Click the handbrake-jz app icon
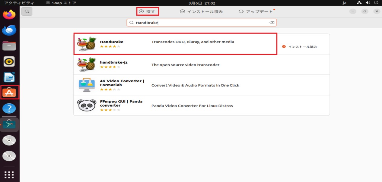Viewport: 382px width, 182px height. coord(87,64)
